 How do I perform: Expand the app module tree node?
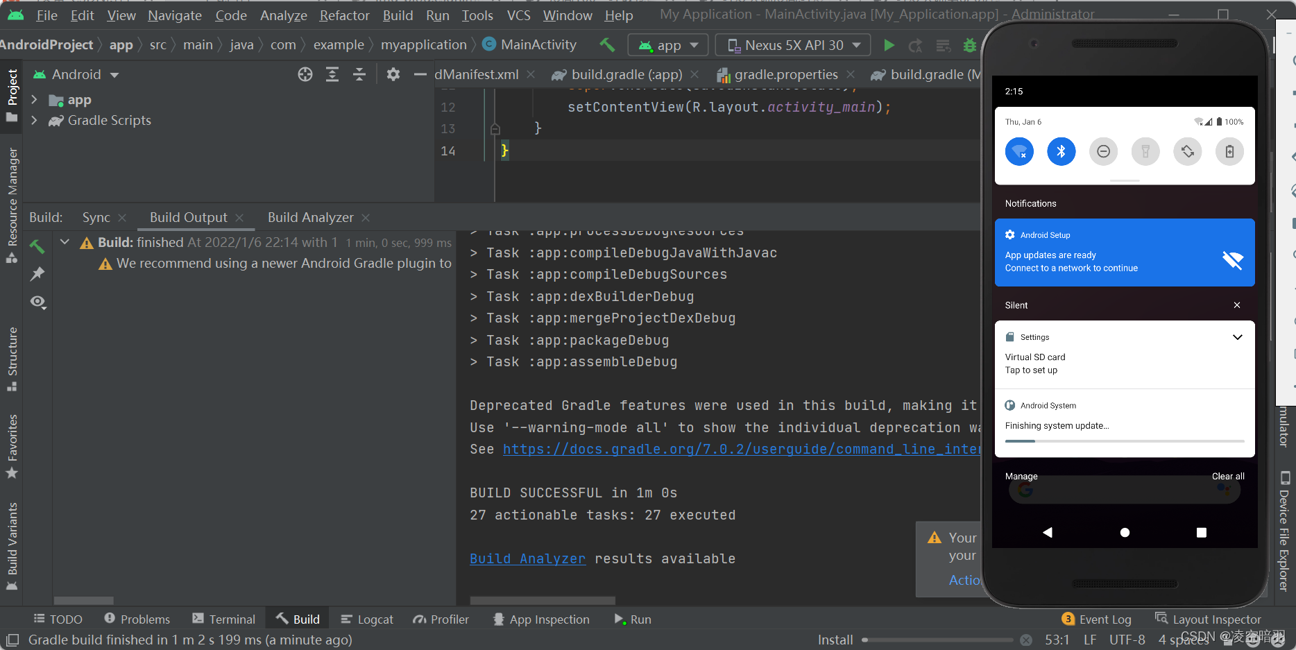(34, 100)
